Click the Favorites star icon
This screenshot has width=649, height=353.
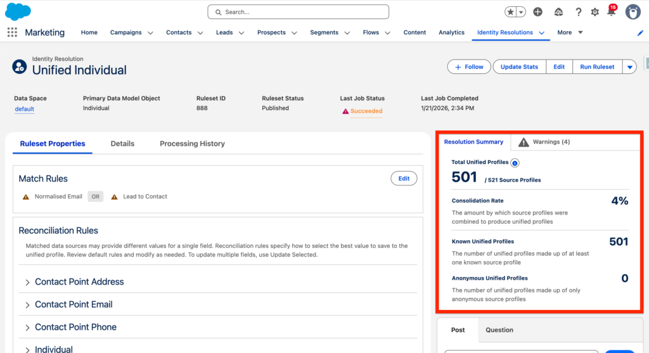511,12
